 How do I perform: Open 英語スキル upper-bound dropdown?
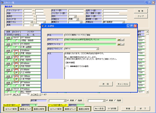pos(44,22)
